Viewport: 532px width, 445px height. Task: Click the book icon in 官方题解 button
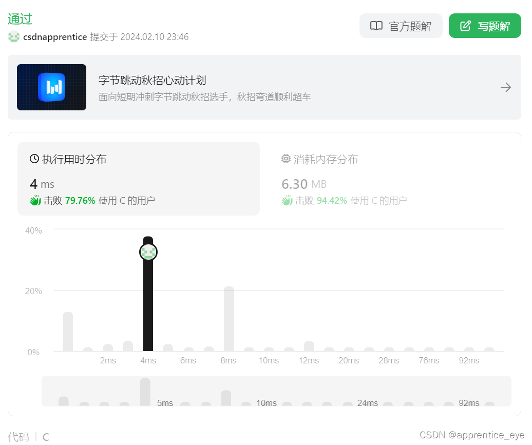click(x=376, y=26)
